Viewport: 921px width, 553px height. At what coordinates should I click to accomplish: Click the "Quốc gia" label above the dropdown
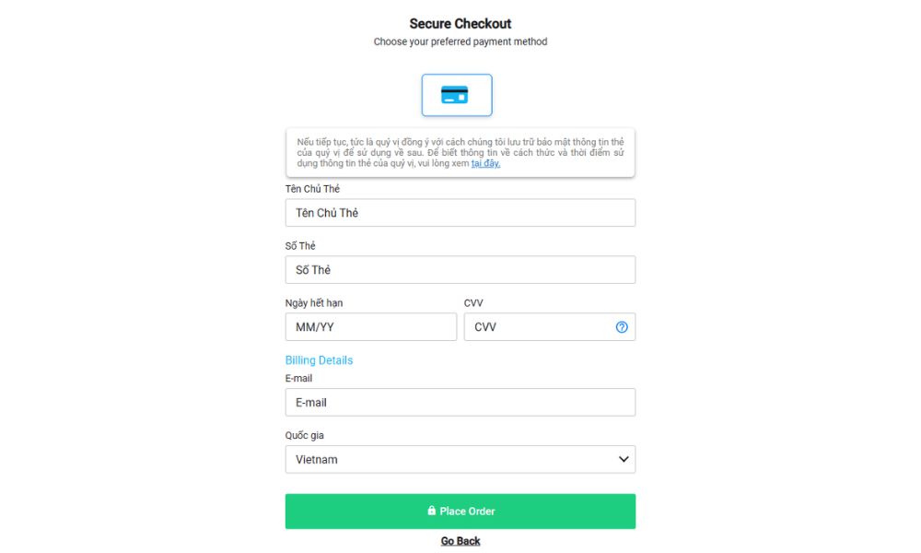pyautogui.click(x=305, y=435)
